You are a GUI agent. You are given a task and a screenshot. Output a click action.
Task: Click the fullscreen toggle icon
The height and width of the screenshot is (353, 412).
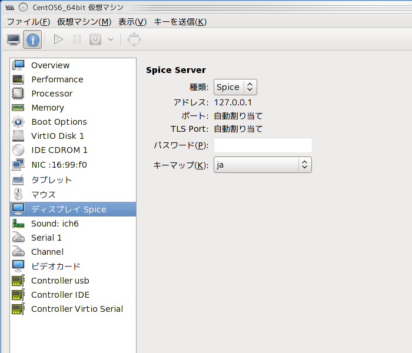pyautogui.click(x=134, y=39)
